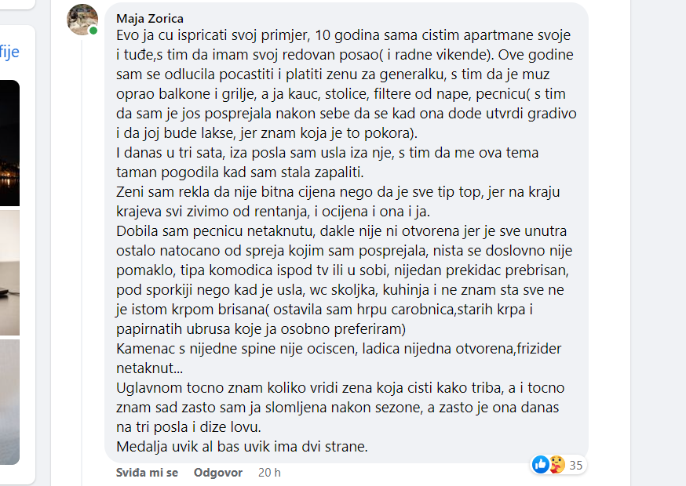Open the dark night photo thumbnail
Viewport: 686px width, 486px height.
click(9, 143)
